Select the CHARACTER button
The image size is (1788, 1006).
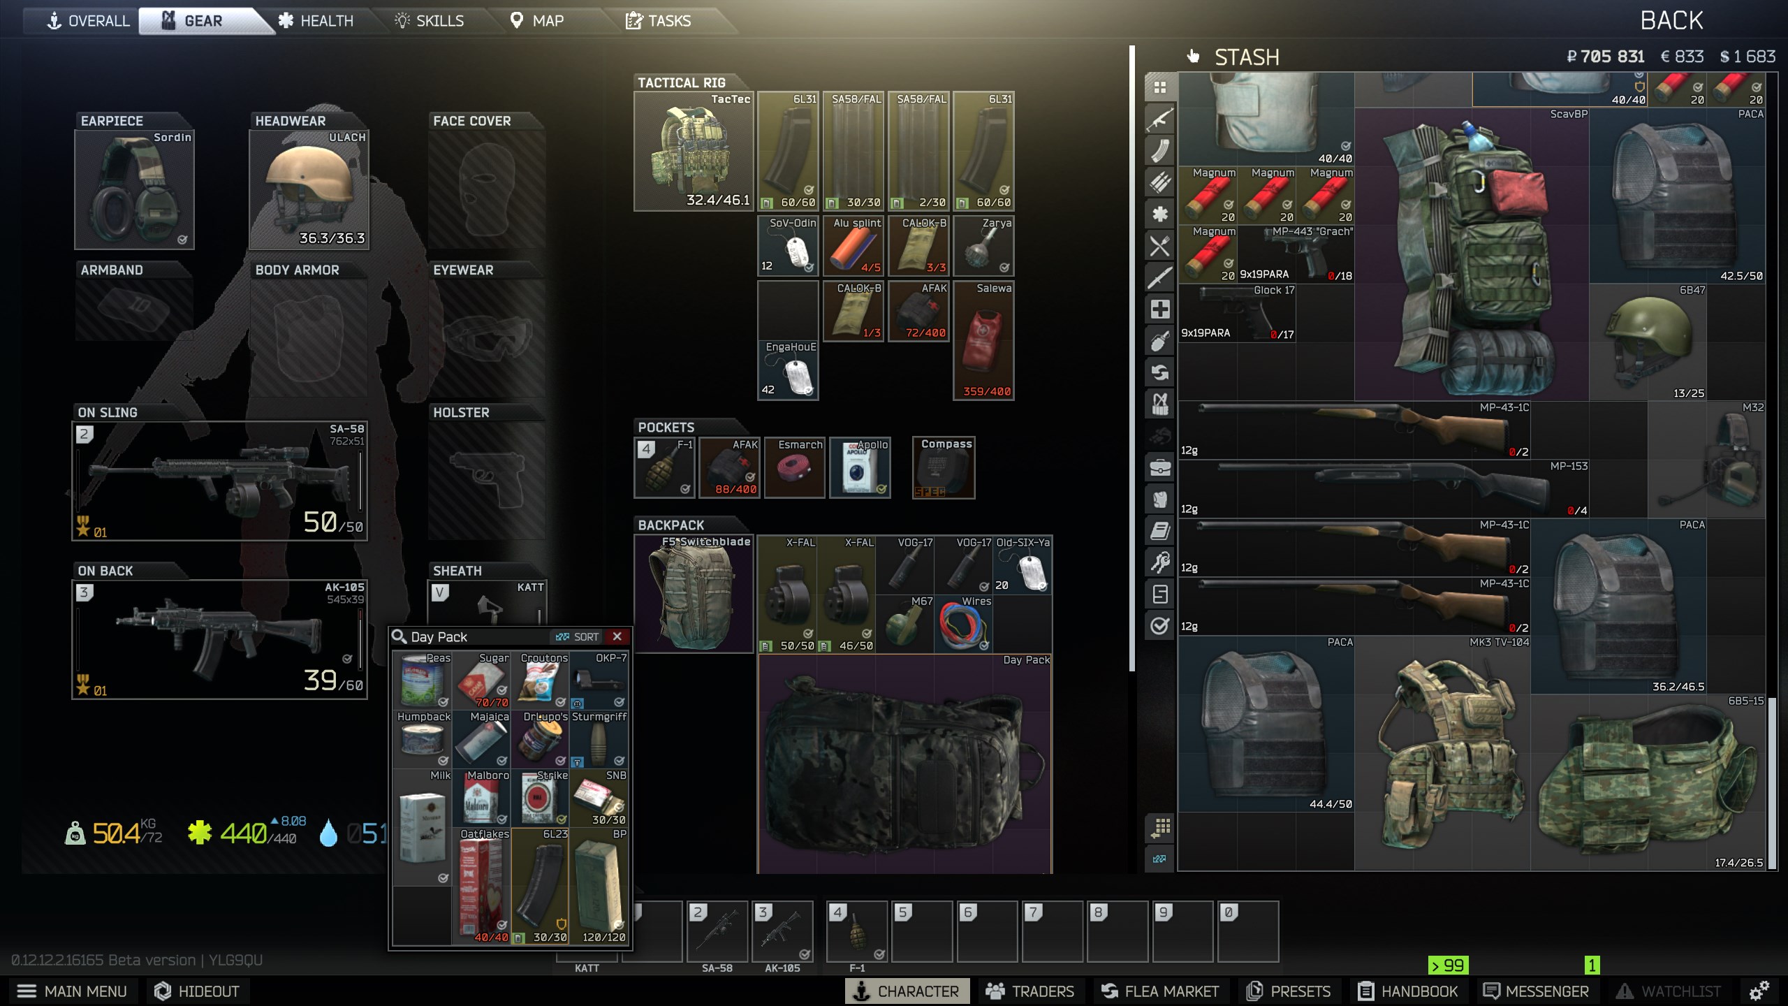click(907, 991)
